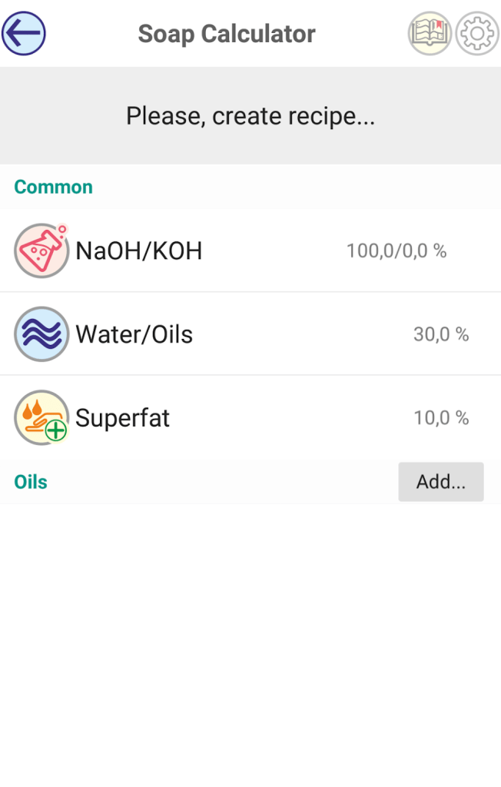501x787 pixels.
Task: Click the Water/Oils waves icon
Action: [x=41, y=334]
